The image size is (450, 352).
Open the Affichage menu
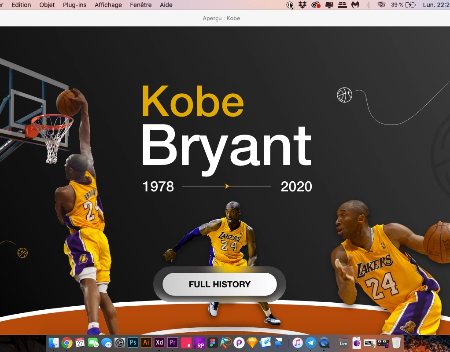pyautogui.click(x=108, y=5)
